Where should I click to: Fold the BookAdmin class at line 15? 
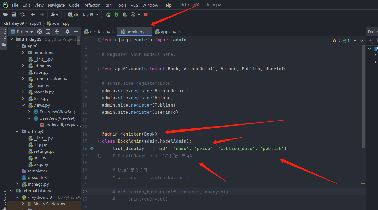pyautogui.click(x=100, y=141)
